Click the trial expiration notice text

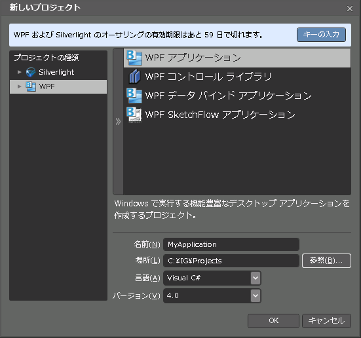(x=138, y=35)
